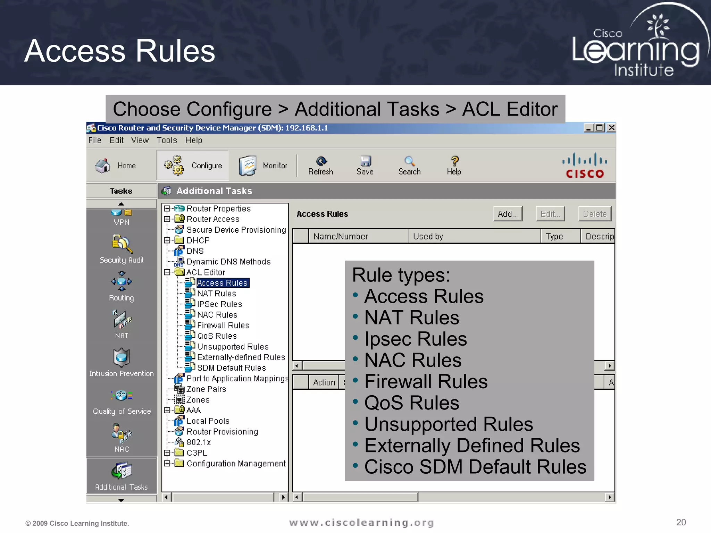Select Access Rules in ACL Editor

point(223,283)
